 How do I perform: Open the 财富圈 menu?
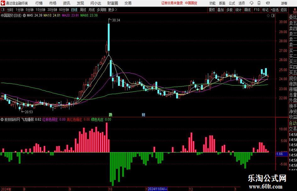[x=113, y=3]
